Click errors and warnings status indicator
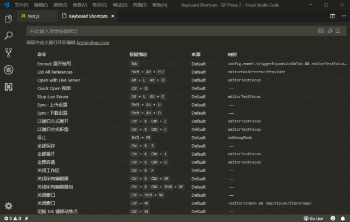Image resolution: width=350 pixels, height=222 pixels. (13, 218)
